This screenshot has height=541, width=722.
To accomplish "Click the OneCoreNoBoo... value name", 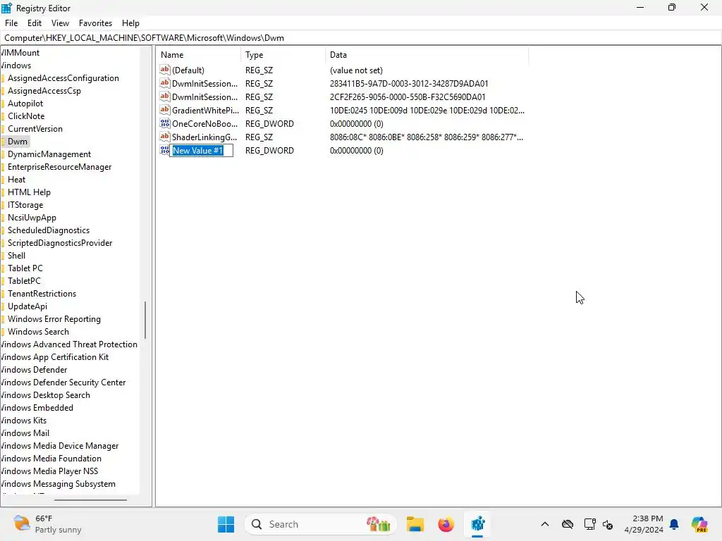I will tap(205, 123).
